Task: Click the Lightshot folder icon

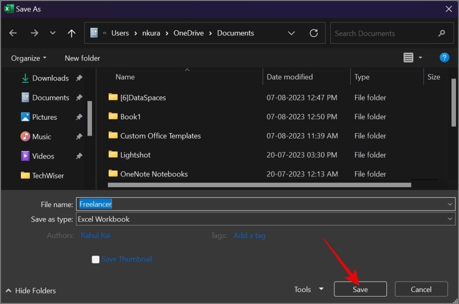Action: [113, 154]
